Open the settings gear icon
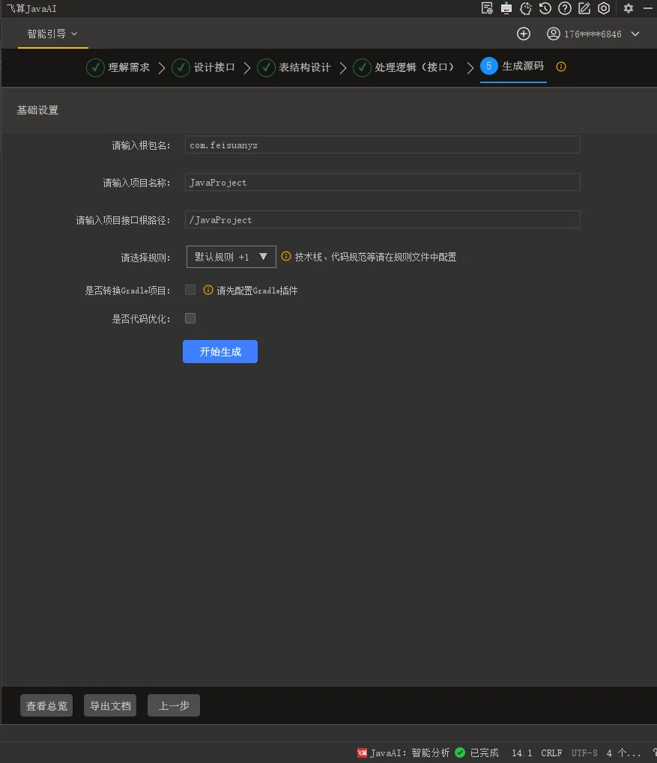This screenshot has height=763, width=657. [628, 8]
